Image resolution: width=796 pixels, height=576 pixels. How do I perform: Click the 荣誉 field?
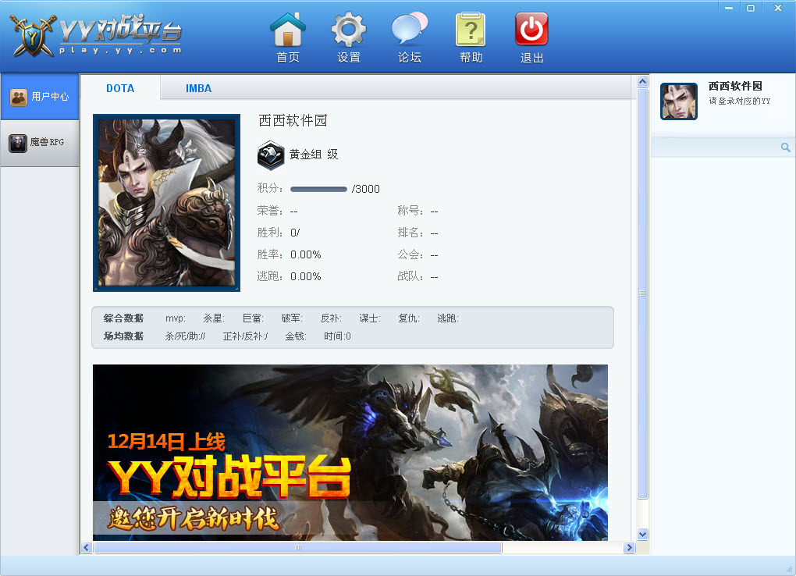pyautogui.click(x=277, y=210)
